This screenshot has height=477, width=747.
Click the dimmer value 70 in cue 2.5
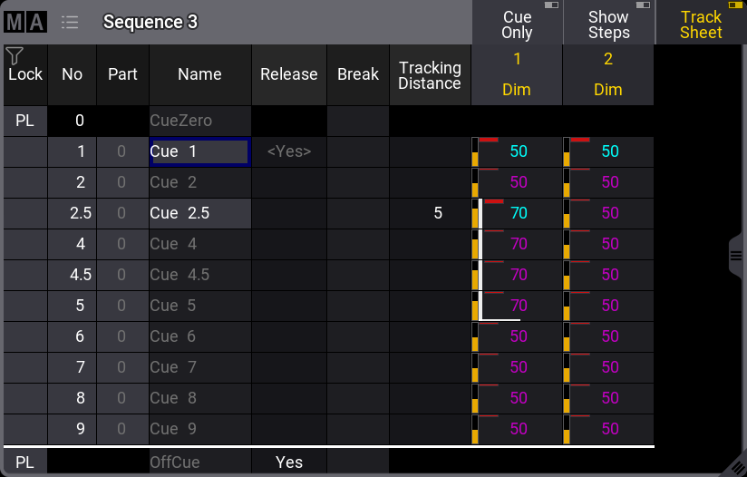(x=518, y=214)
